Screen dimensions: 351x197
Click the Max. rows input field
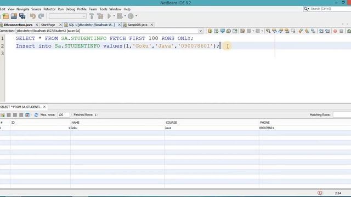click(x=64, y=115)
